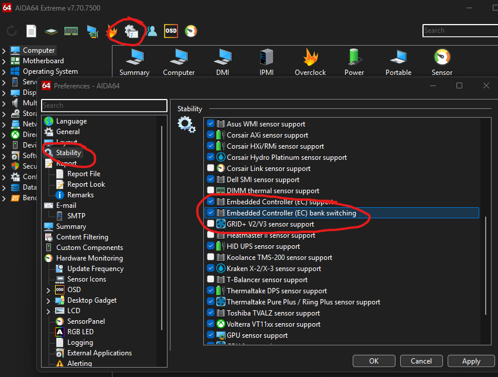
Task: Expand Motherboard node in main tree
Action: click(x=4, y=61)
